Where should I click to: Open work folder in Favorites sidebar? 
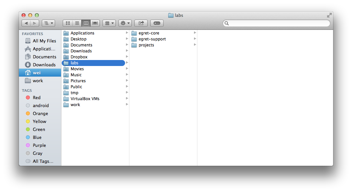(x=40, y=81)
